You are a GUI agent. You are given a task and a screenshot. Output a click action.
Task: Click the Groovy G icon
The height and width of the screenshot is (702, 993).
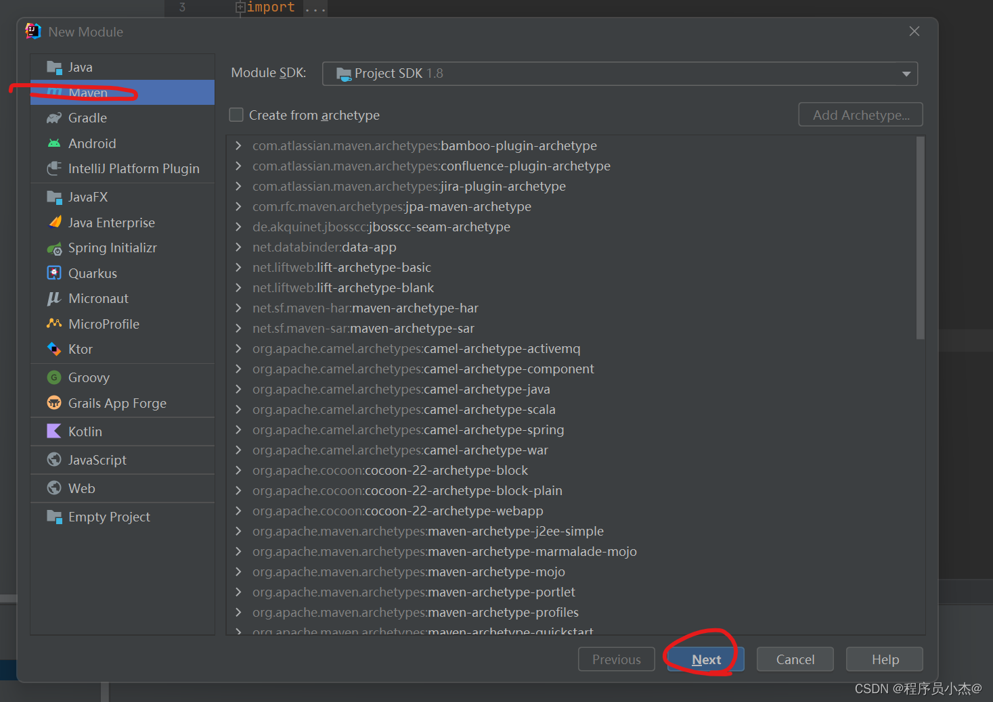coord(54,377)
